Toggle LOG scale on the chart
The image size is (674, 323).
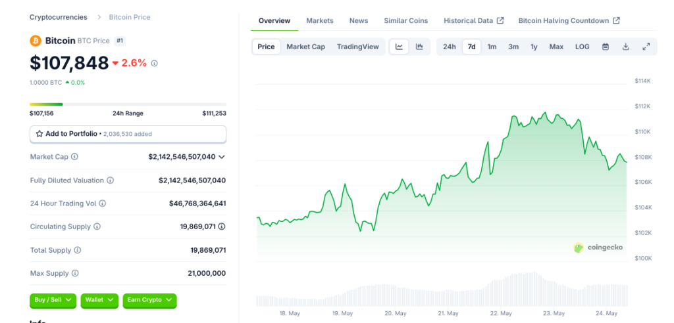(x=583, y=47)
